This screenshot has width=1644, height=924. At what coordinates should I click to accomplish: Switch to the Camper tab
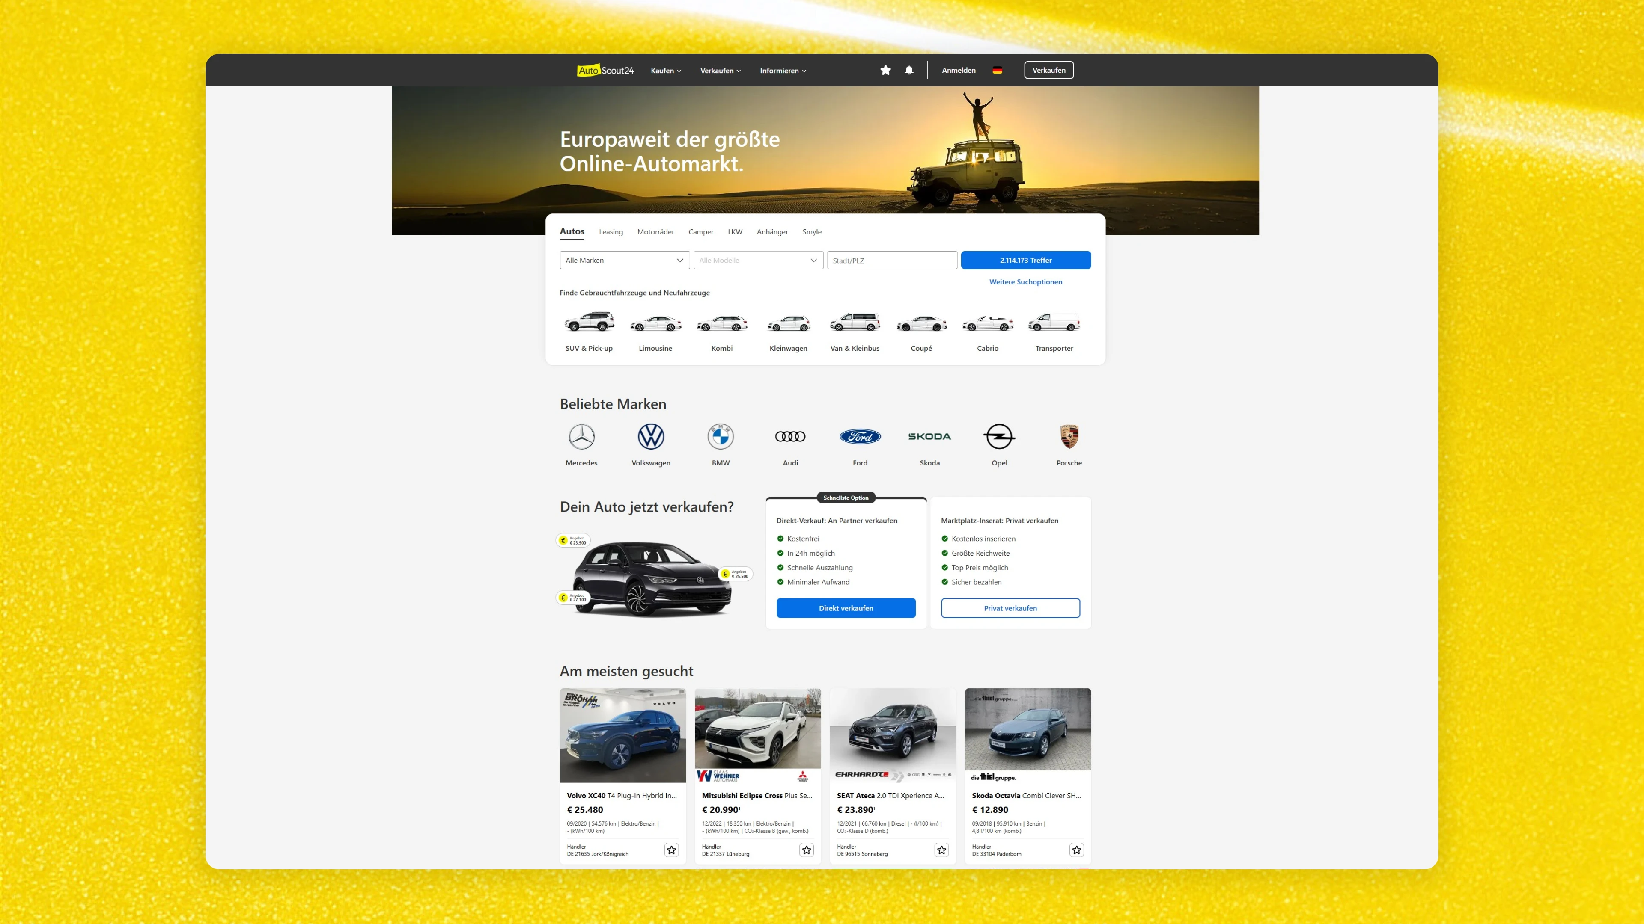[x=701, y=232]
